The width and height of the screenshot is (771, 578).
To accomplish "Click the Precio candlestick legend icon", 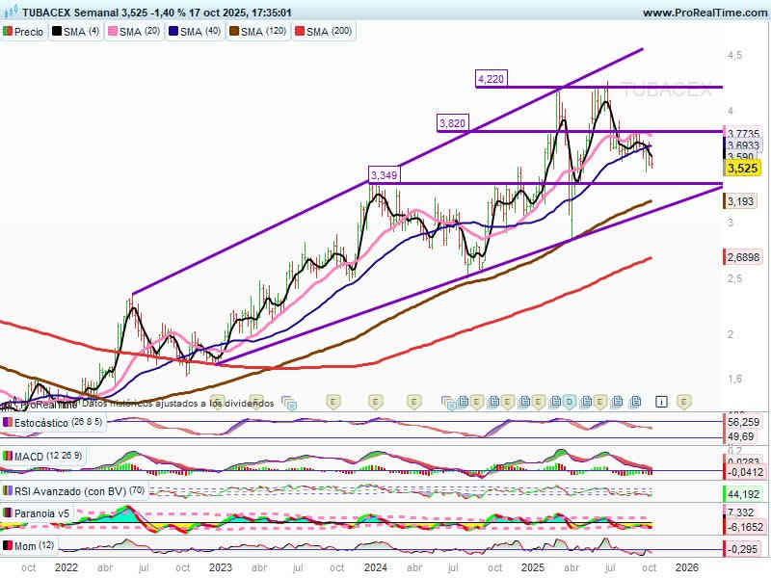I will [x=8, y=32].
